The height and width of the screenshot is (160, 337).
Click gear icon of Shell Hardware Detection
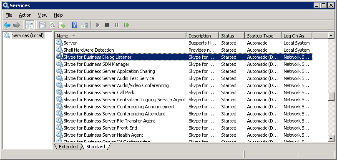(x=60, y=50)
